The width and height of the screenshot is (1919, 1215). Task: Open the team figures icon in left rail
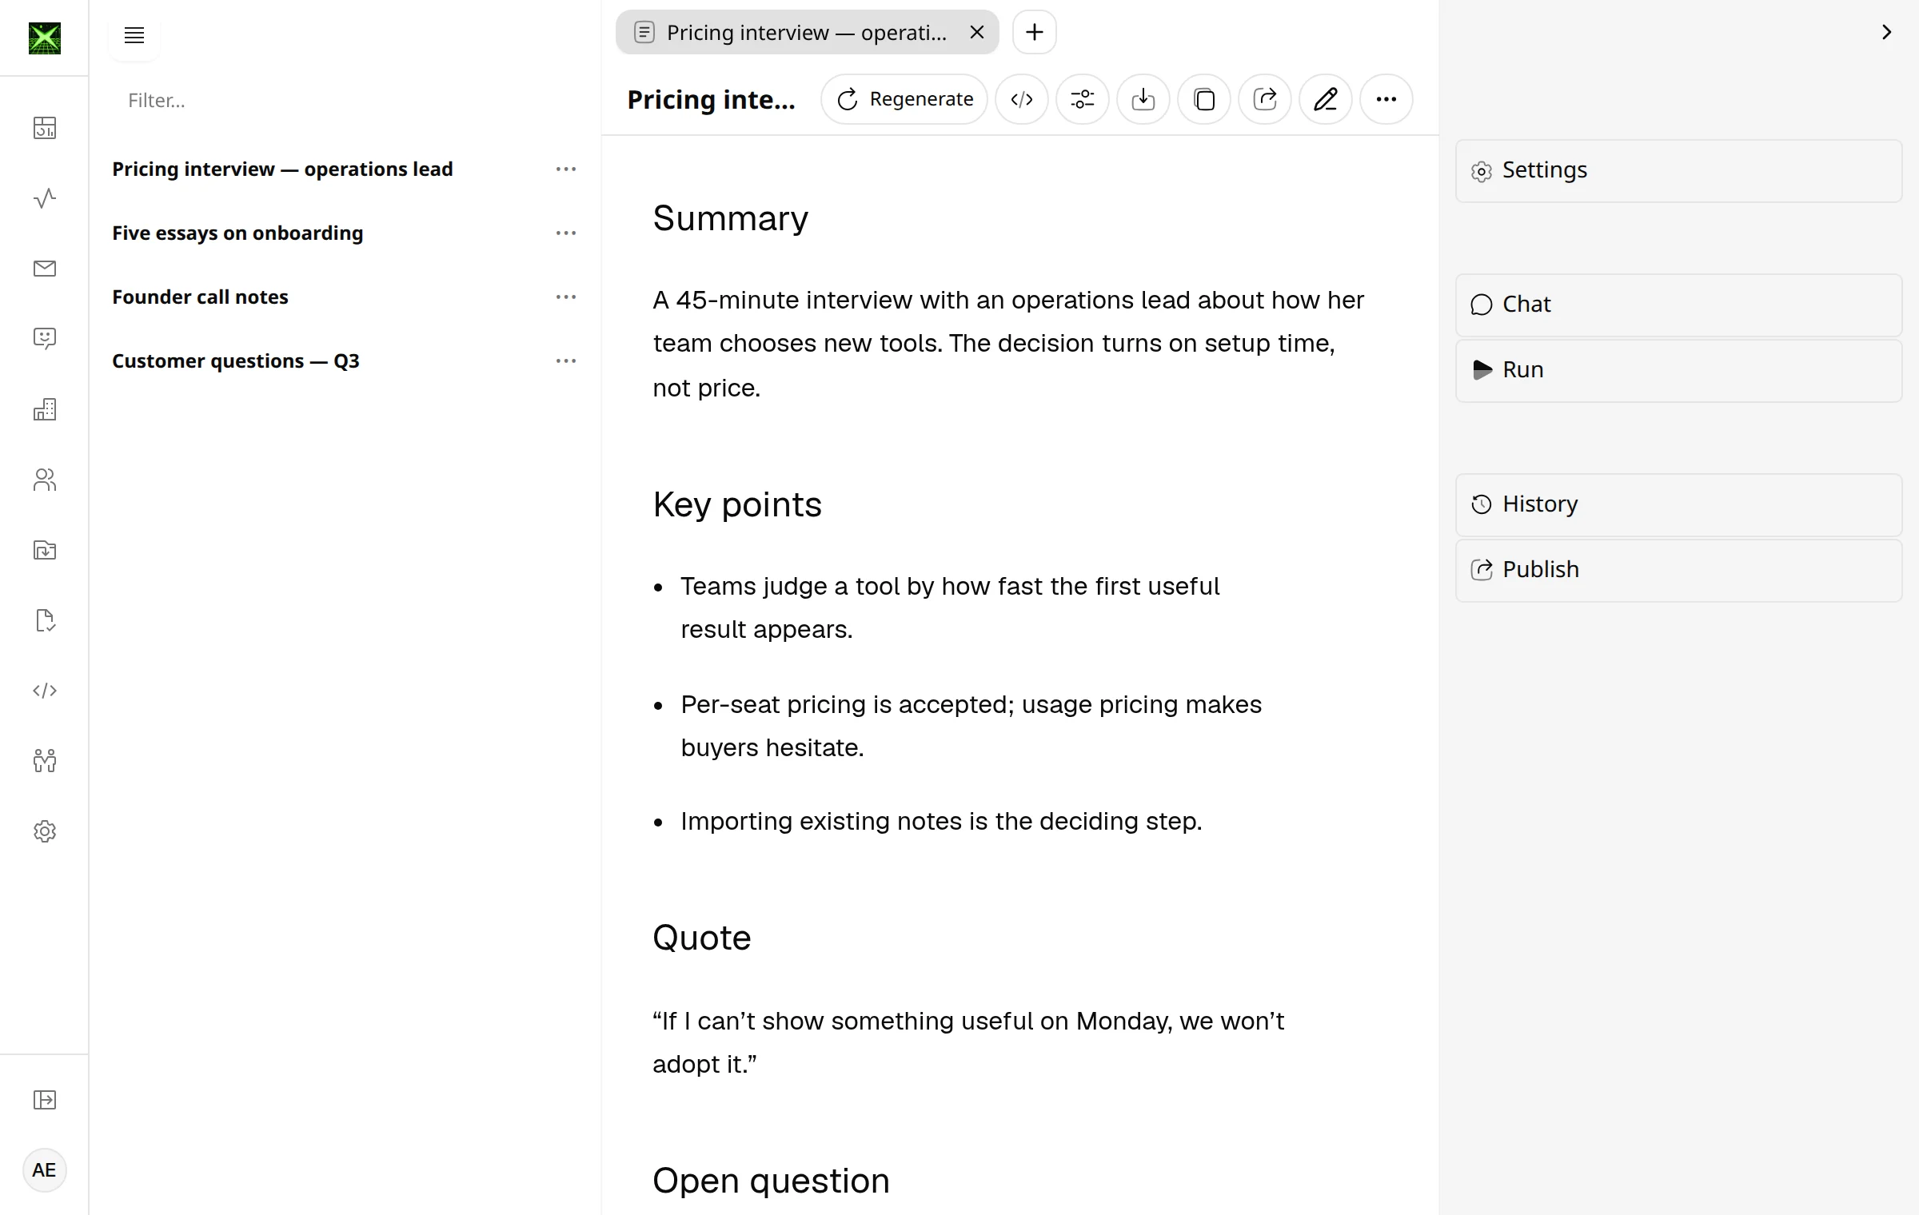(45, 761)
